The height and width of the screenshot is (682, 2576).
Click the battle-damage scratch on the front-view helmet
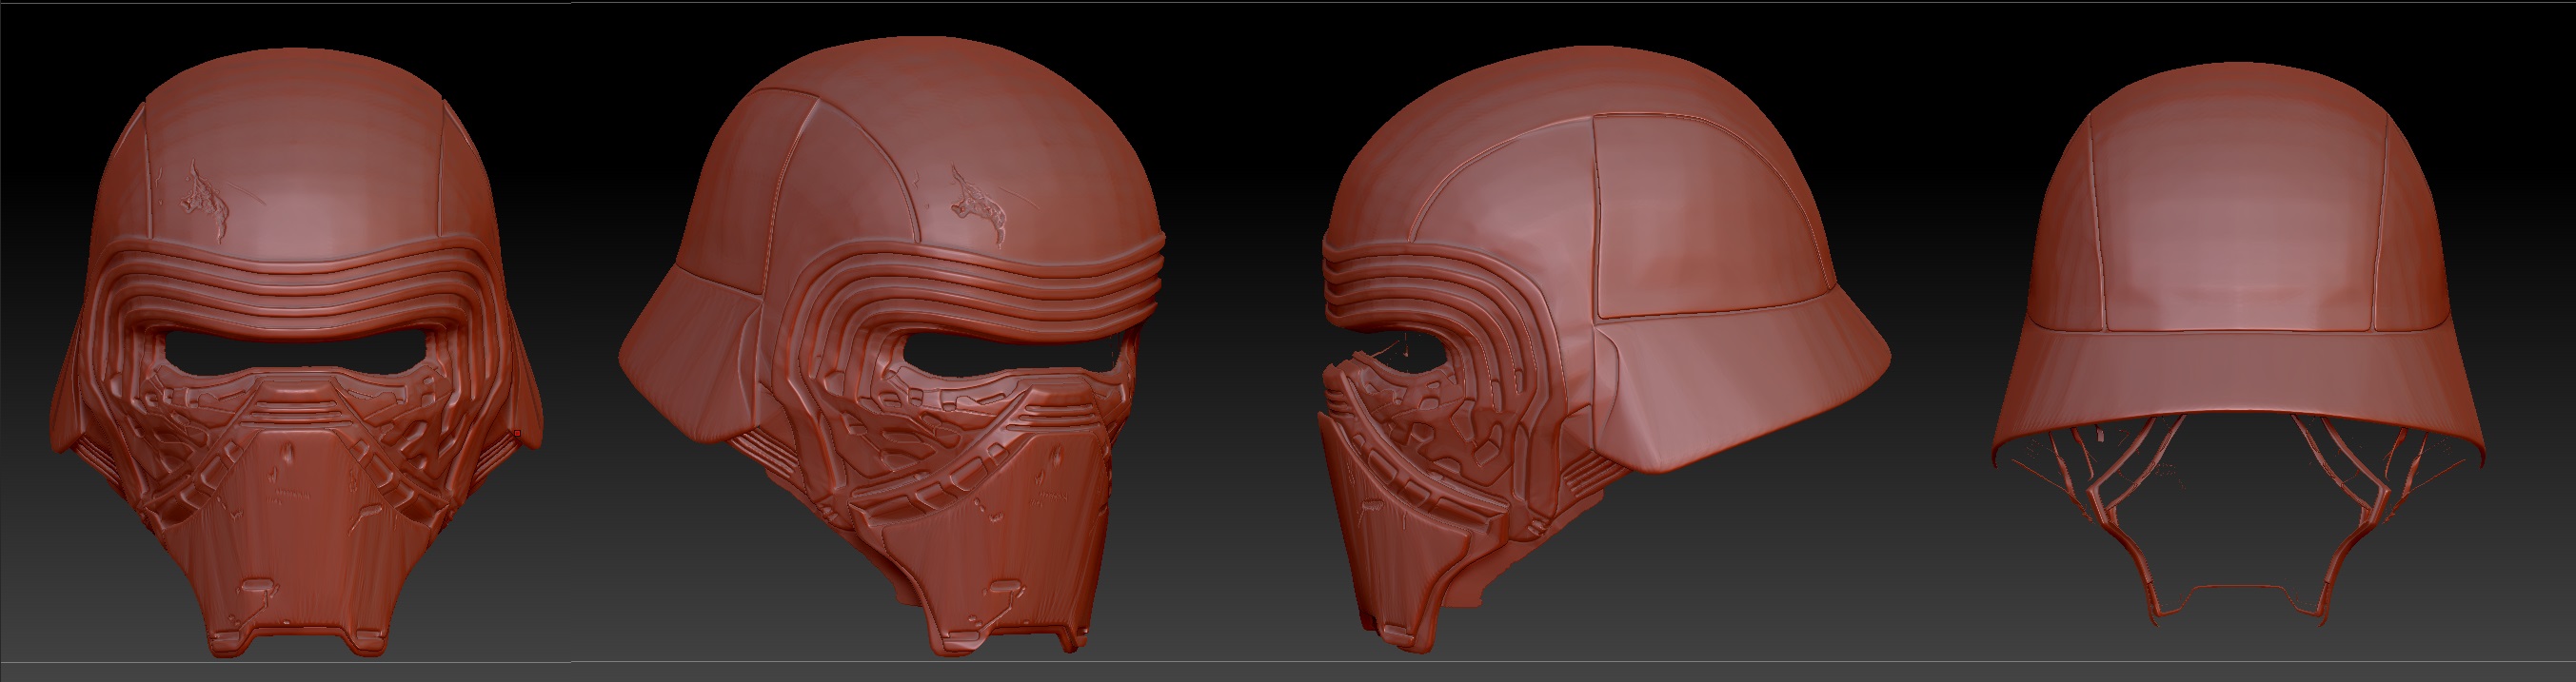pyautogui.click(x=206, y=202)
